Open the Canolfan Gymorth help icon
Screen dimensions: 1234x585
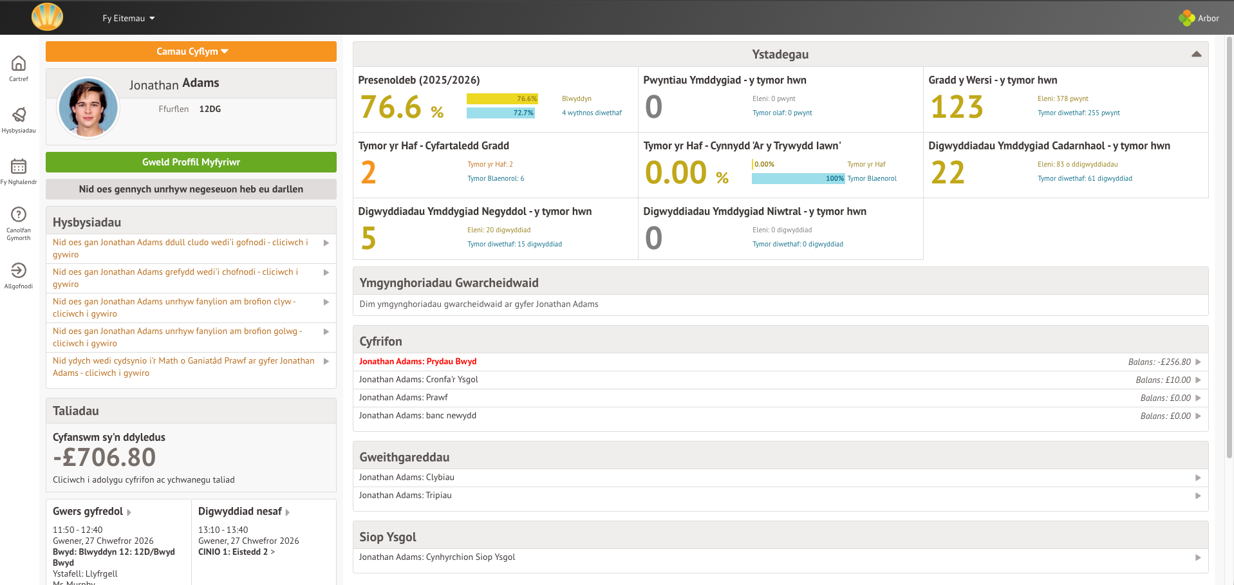tap(19, 215)
